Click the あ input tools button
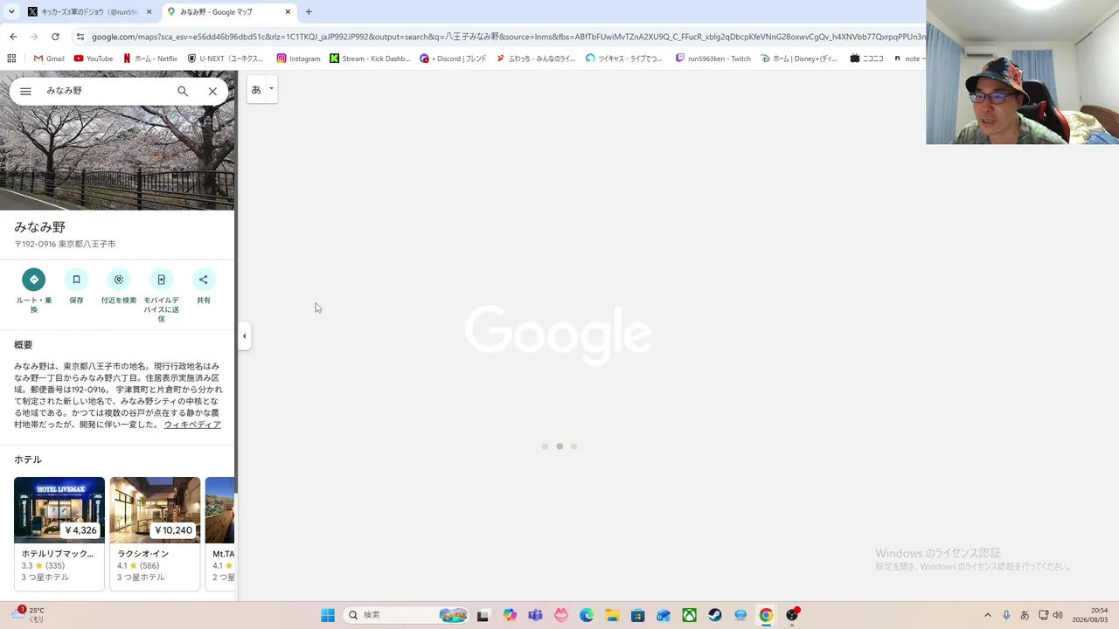Image resolution: width=1119 pixels, height=629 pixels. (x=256, y=89)
